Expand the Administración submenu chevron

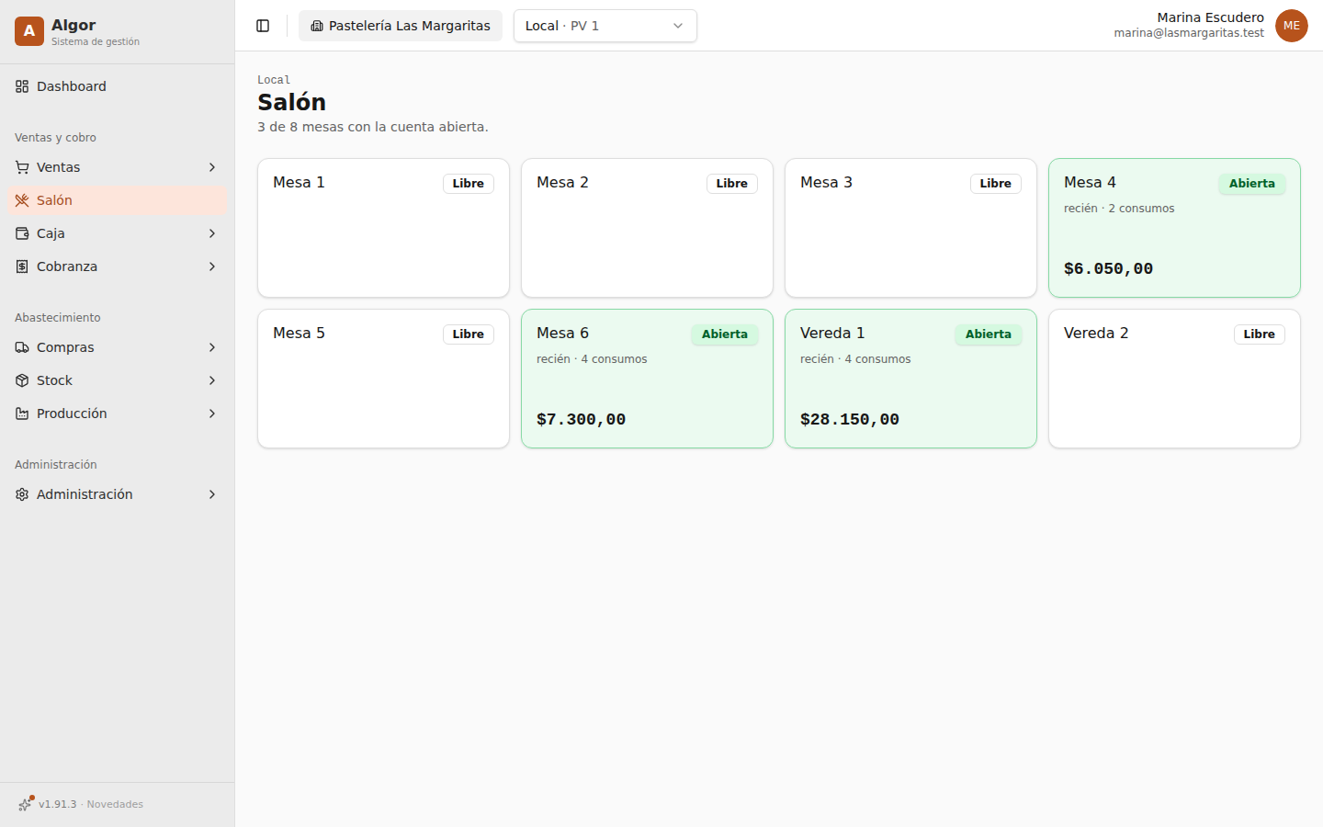point(212,494)
